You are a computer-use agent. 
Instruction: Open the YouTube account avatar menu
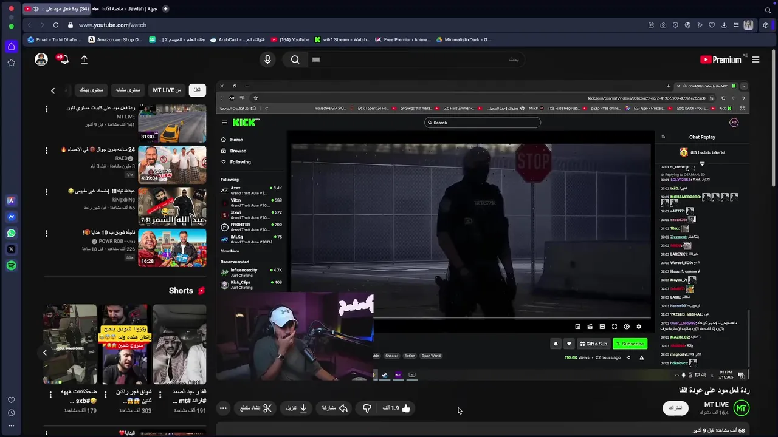point(41,59)
